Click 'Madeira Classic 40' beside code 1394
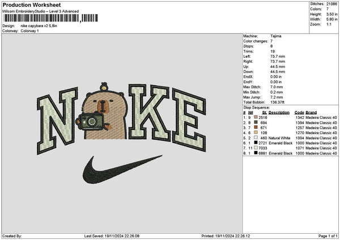Viewport: 340px width, 240px height. pyautogui.click(x=321, y=123)
